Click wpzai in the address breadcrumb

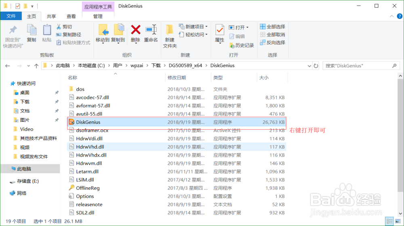click(137, 66)
